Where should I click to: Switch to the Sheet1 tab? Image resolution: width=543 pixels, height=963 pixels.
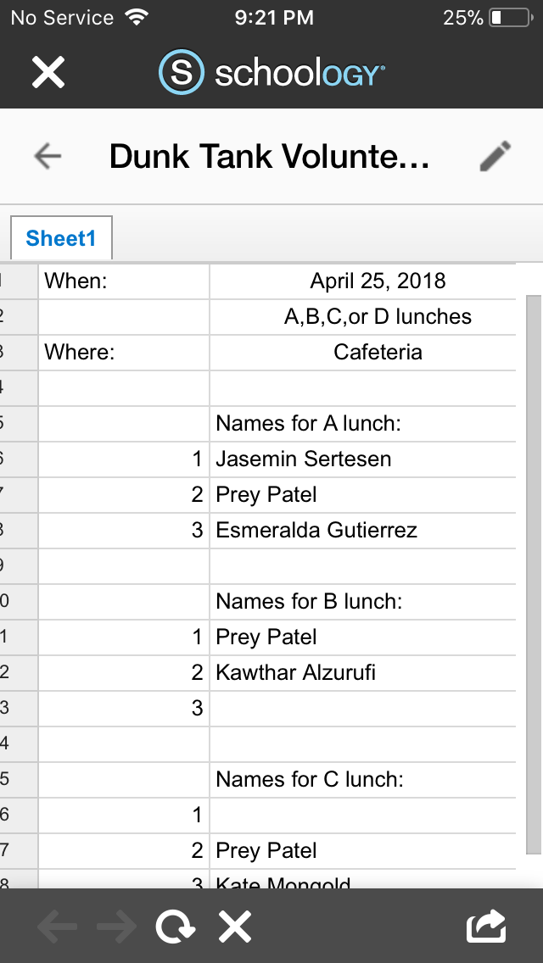tap(61, 239)
